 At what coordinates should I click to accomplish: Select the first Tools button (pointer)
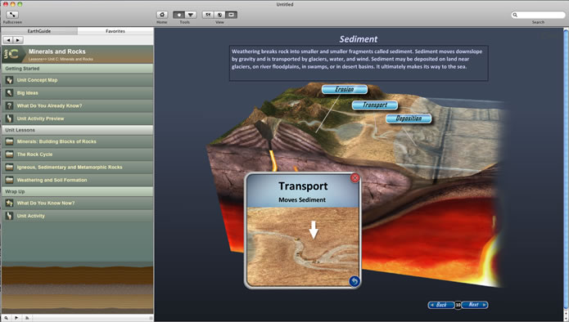tap(178, 15)
